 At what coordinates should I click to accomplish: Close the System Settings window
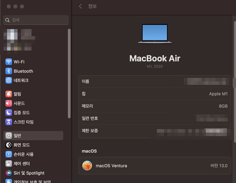coord(9,6)
